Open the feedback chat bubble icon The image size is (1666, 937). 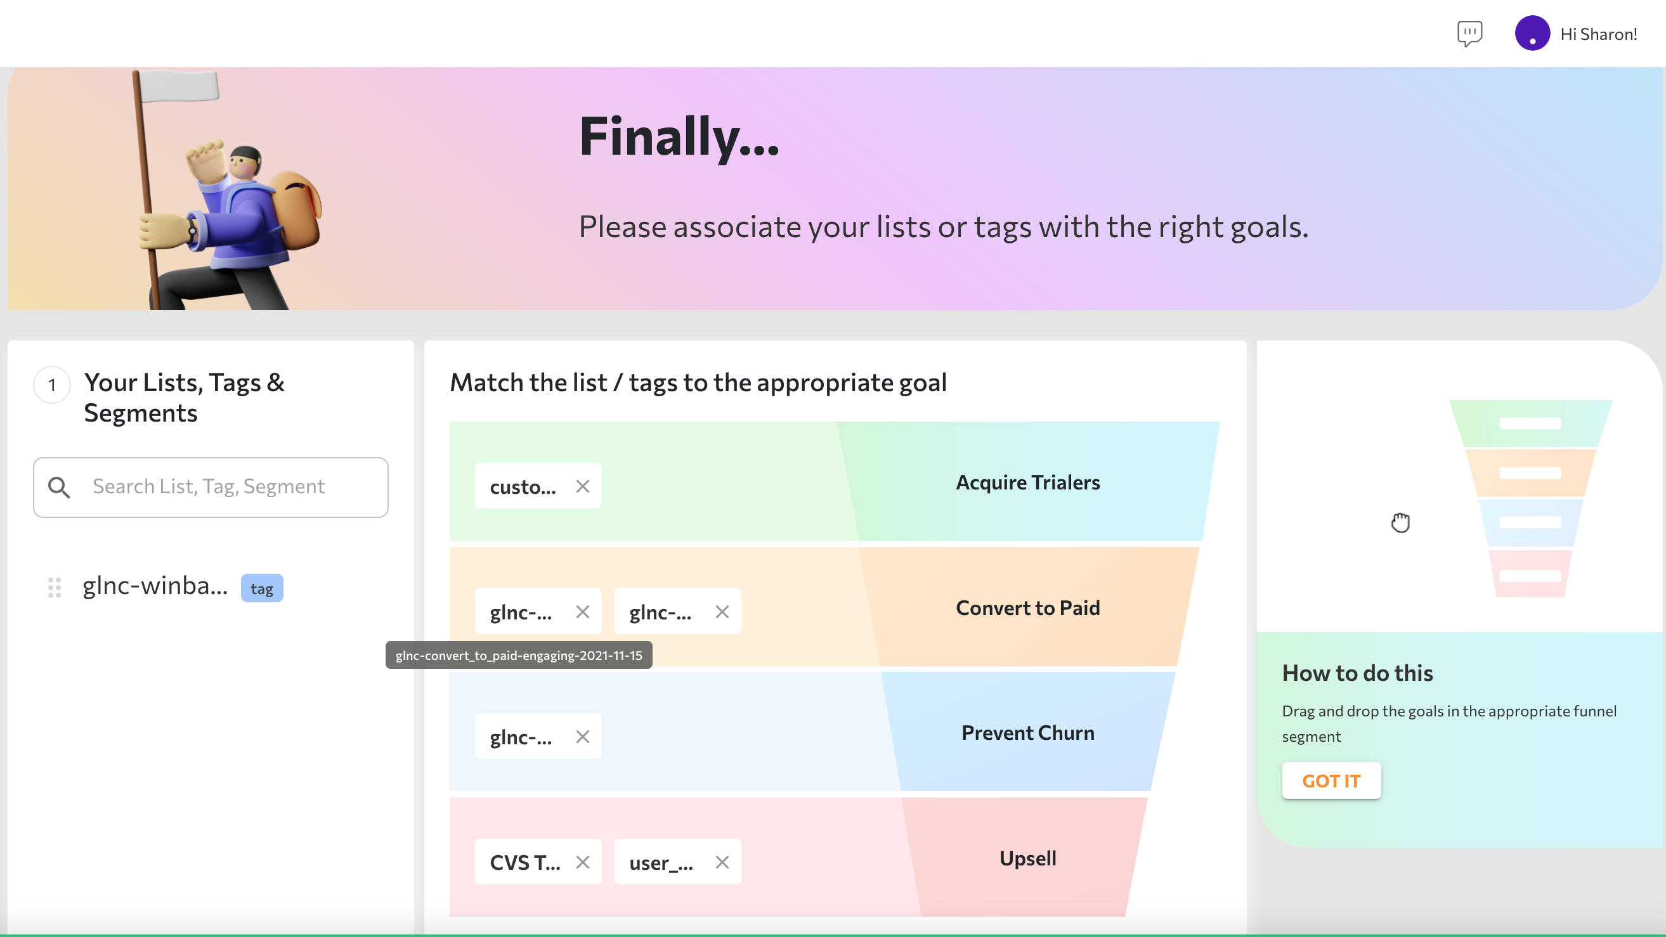click(x=1469, y=34)
